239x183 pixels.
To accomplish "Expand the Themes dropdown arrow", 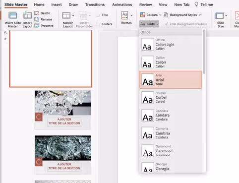I will pyautogui.click(x=131, y=15).
